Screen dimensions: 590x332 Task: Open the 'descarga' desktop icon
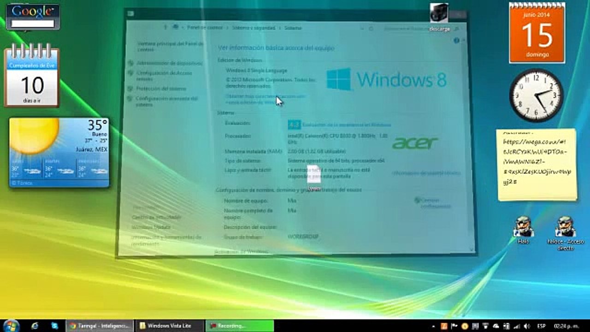(x=439, y=18)
